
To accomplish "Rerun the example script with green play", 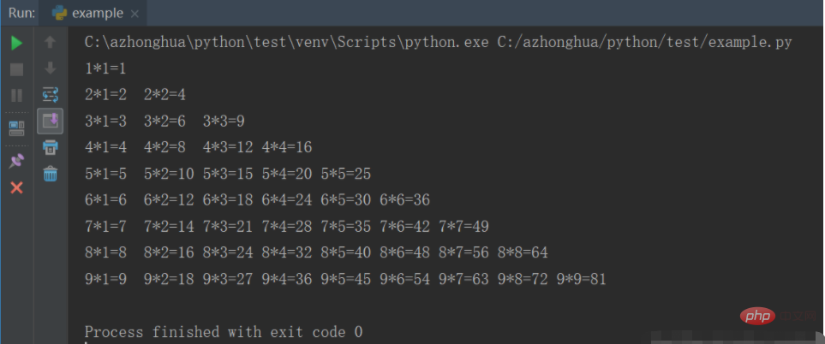I will (16, 42).
